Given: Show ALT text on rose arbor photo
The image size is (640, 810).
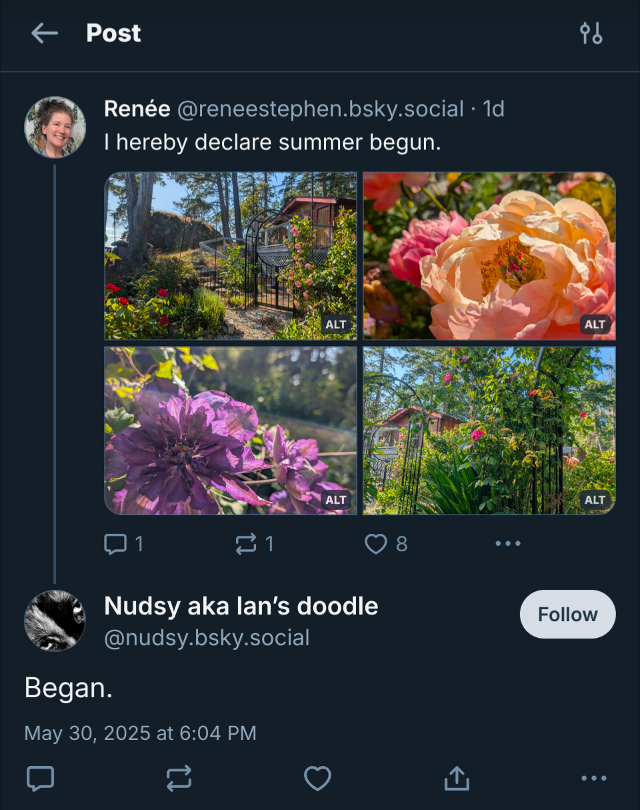Looking at the screenshot, I should [595, 499].
